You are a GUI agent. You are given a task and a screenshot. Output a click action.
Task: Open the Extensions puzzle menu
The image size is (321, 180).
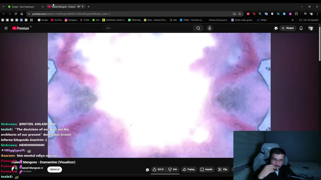[x=296, y=14]
